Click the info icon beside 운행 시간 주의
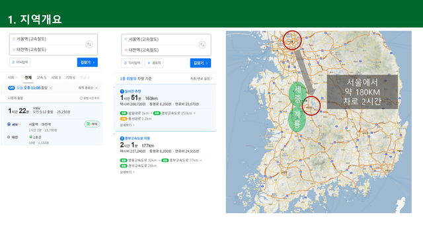Image resolution: width=423 pixels, height=238 pixels. click(81, 99)
